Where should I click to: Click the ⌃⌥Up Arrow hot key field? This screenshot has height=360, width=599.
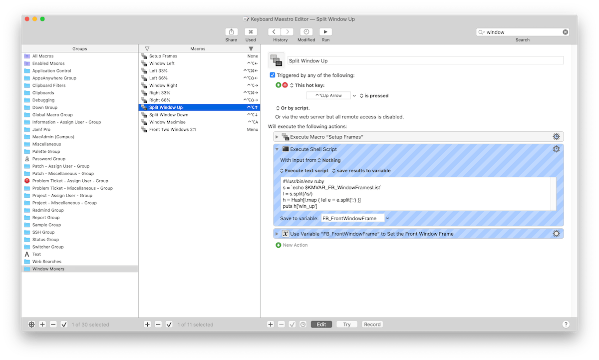328,96
